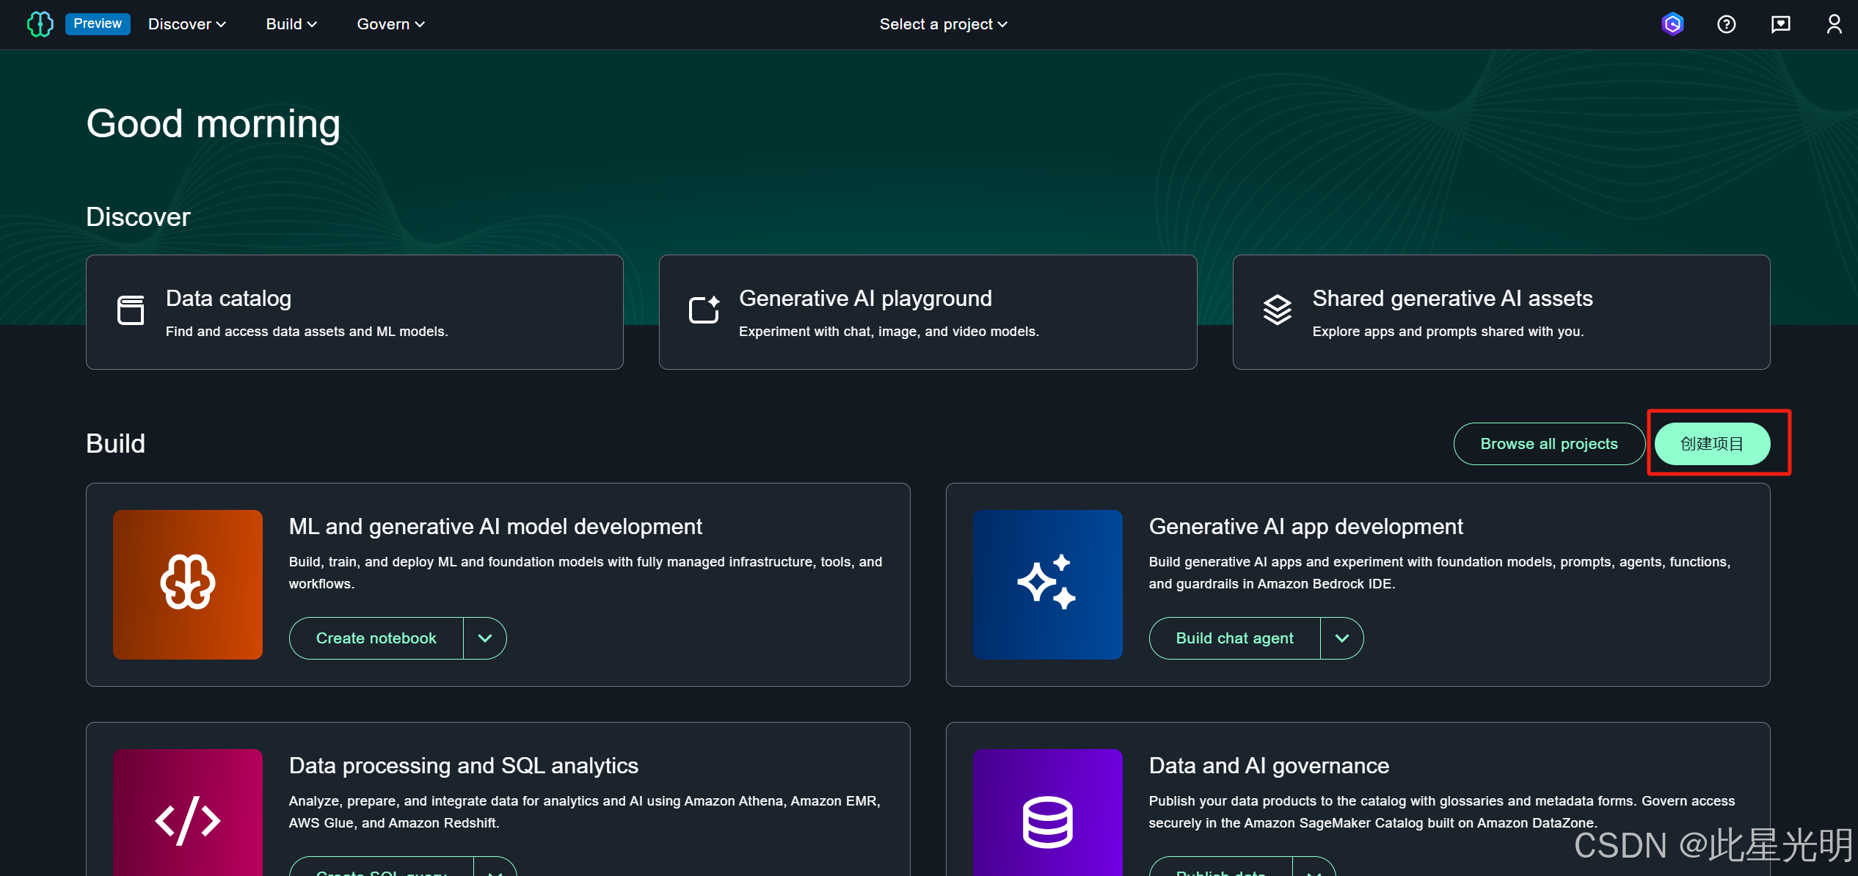Open the Build menu in navigation
The width and height of the screenshot is (1858, 876).
(291, 24)
